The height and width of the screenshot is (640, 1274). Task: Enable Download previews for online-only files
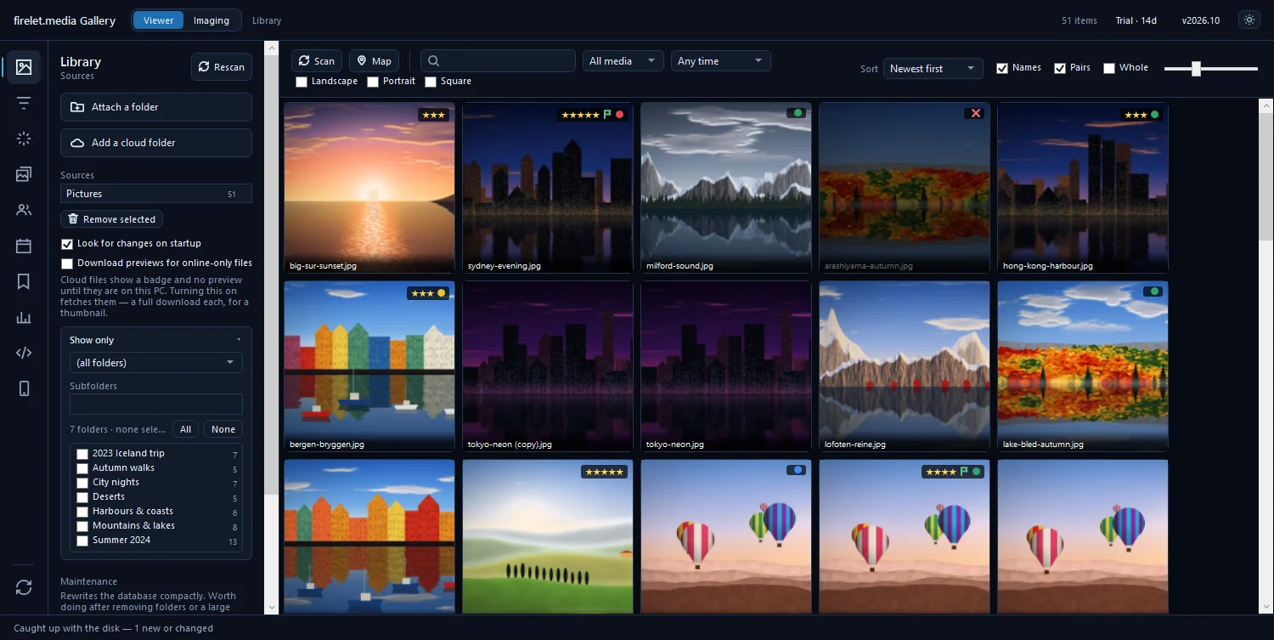pos(67,263)
